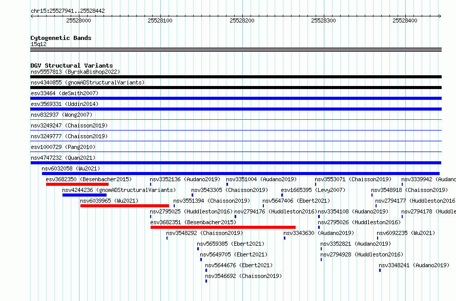456x301 pixels.
Task: Click the 15q12 band label
Action: click(x=38, y=44)
